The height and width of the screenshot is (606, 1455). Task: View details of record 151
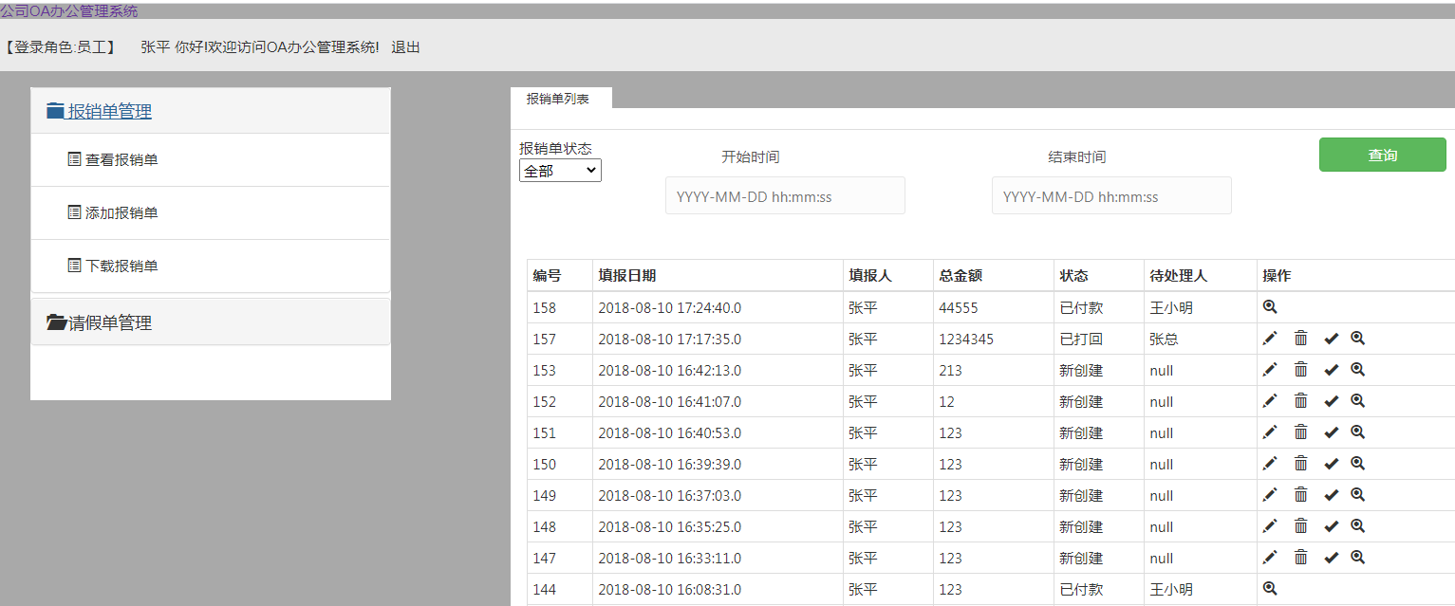(1357, 432)
